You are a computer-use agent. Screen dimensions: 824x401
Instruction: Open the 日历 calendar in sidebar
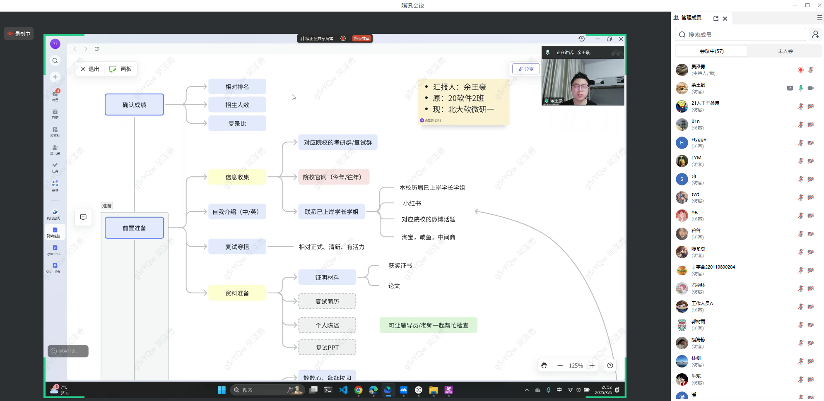[55, 114]
